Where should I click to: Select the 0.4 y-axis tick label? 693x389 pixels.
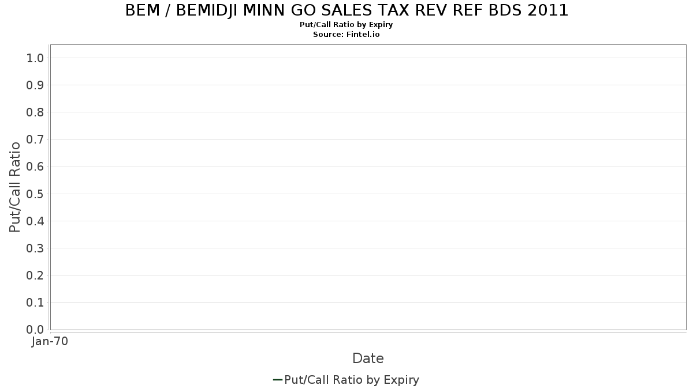(35, 221)
